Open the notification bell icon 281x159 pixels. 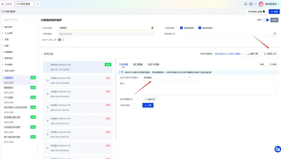246,4
